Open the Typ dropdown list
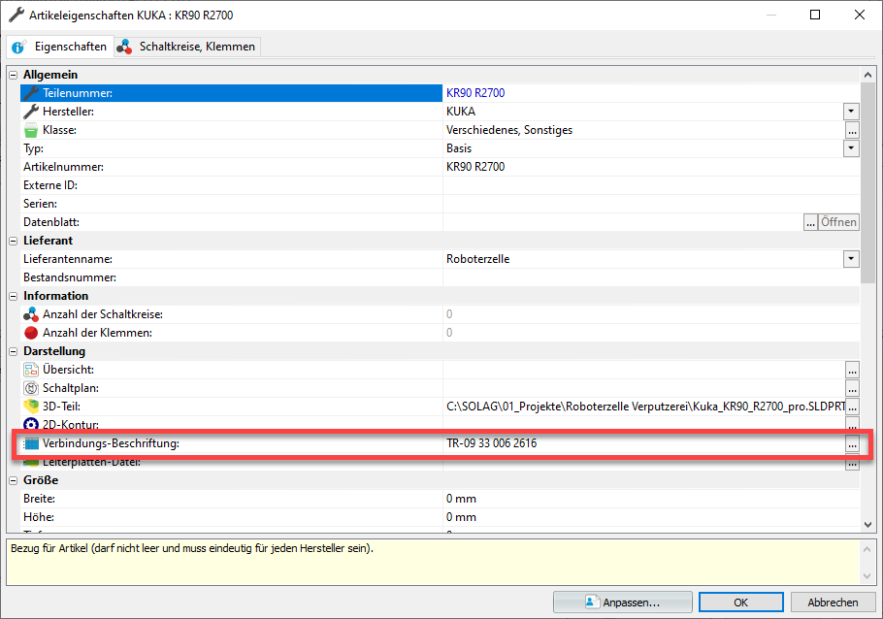883x619 pixels. coord(851,148)
